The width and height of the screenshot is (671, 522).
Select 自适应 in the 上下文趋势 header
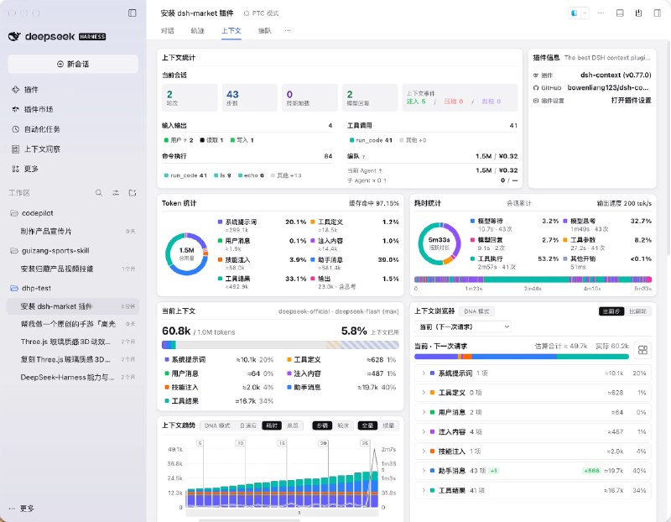click(x=247, y=425)
